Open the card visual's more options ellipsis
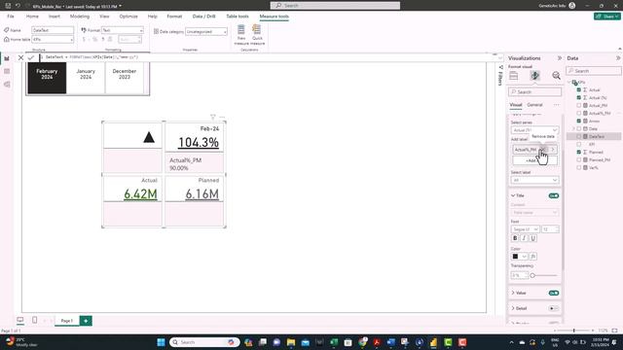The image size is (623, 350). pyautogui.click(x=222, y=117)
